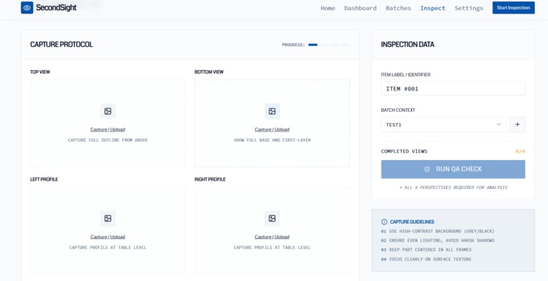The width and height of the screenshot is (548, 281).
Task: Open the Dashboard nav item
Action: coord(360,8)
